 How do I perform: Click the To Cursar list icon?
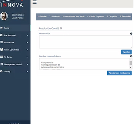(1, 57)
